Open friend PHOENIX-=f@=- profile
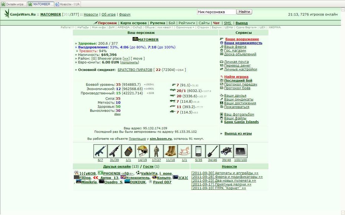Screen dimensions: 345x215 (118, 173)
